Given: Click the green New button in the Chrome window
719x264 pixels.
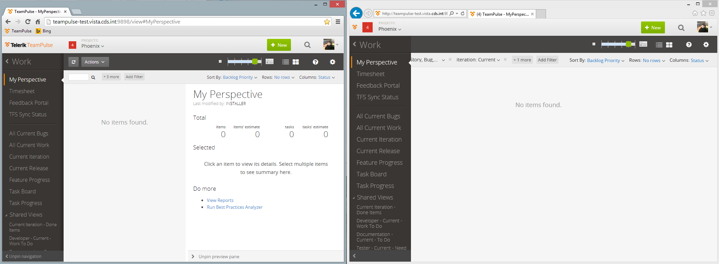Looking at the screenshot, I should click(279, 45).
